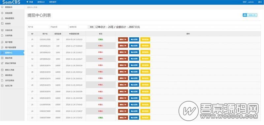The width and height of the screenshot is (264, 125).
Task: Open 借款列表 grid icon entry
Action: (x=2, y=58)
